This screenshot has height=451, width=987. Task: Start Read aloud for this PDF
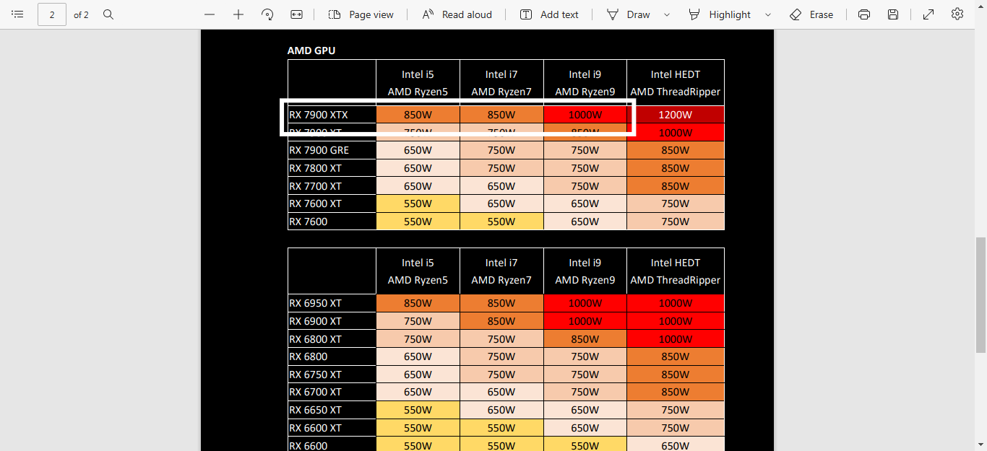click(457, 14)
